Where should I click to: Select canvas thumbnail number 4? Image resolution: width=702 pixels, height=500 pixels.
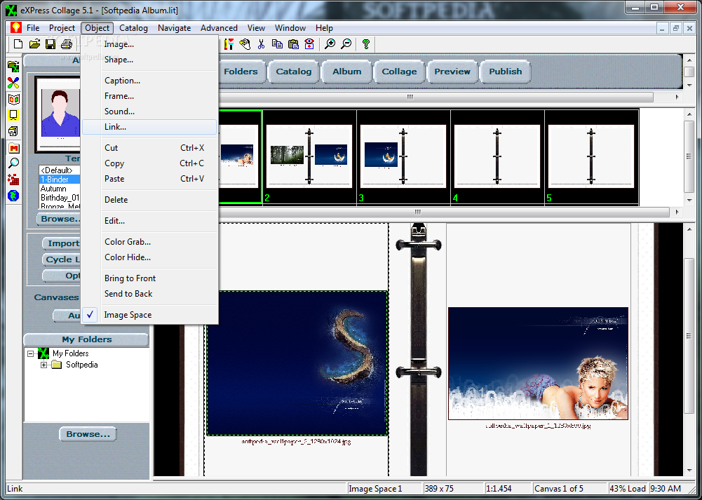coord(497,156)
